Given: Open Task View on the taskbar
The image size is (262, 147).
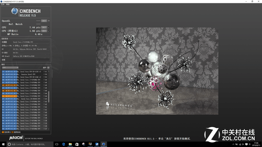Looking at the screenshot, I should [57, 144].
